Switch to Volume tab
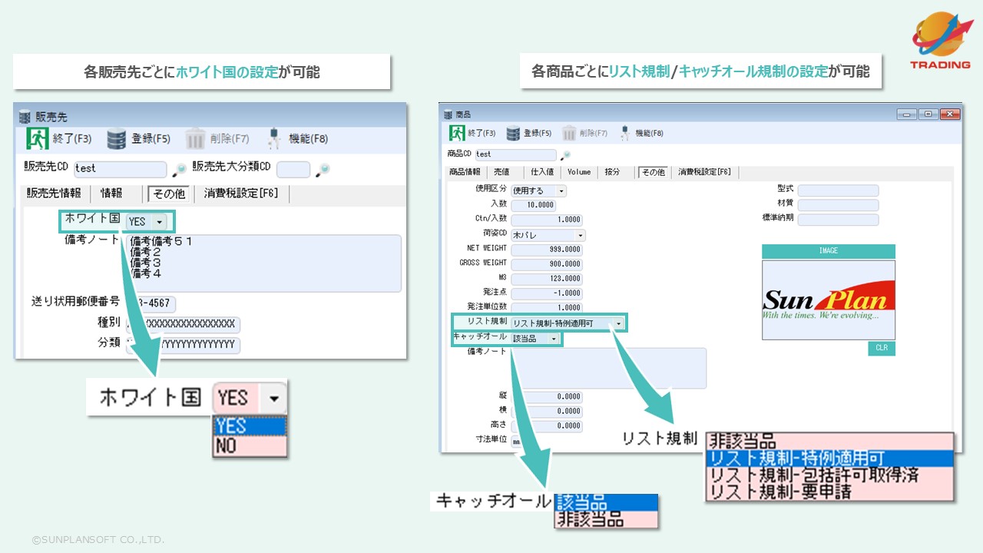Viewport: 983px width, 553px height. tap(579, 172)
